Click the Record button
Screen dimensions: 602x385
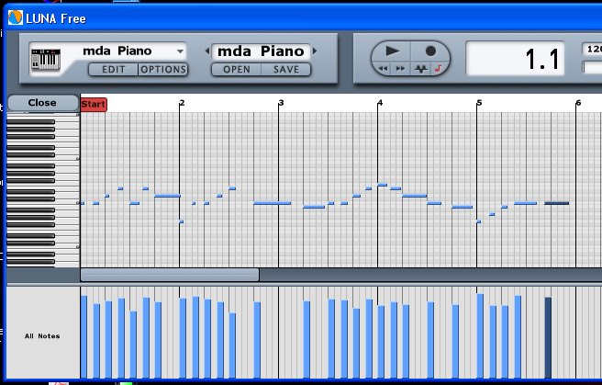coord(430,51)
